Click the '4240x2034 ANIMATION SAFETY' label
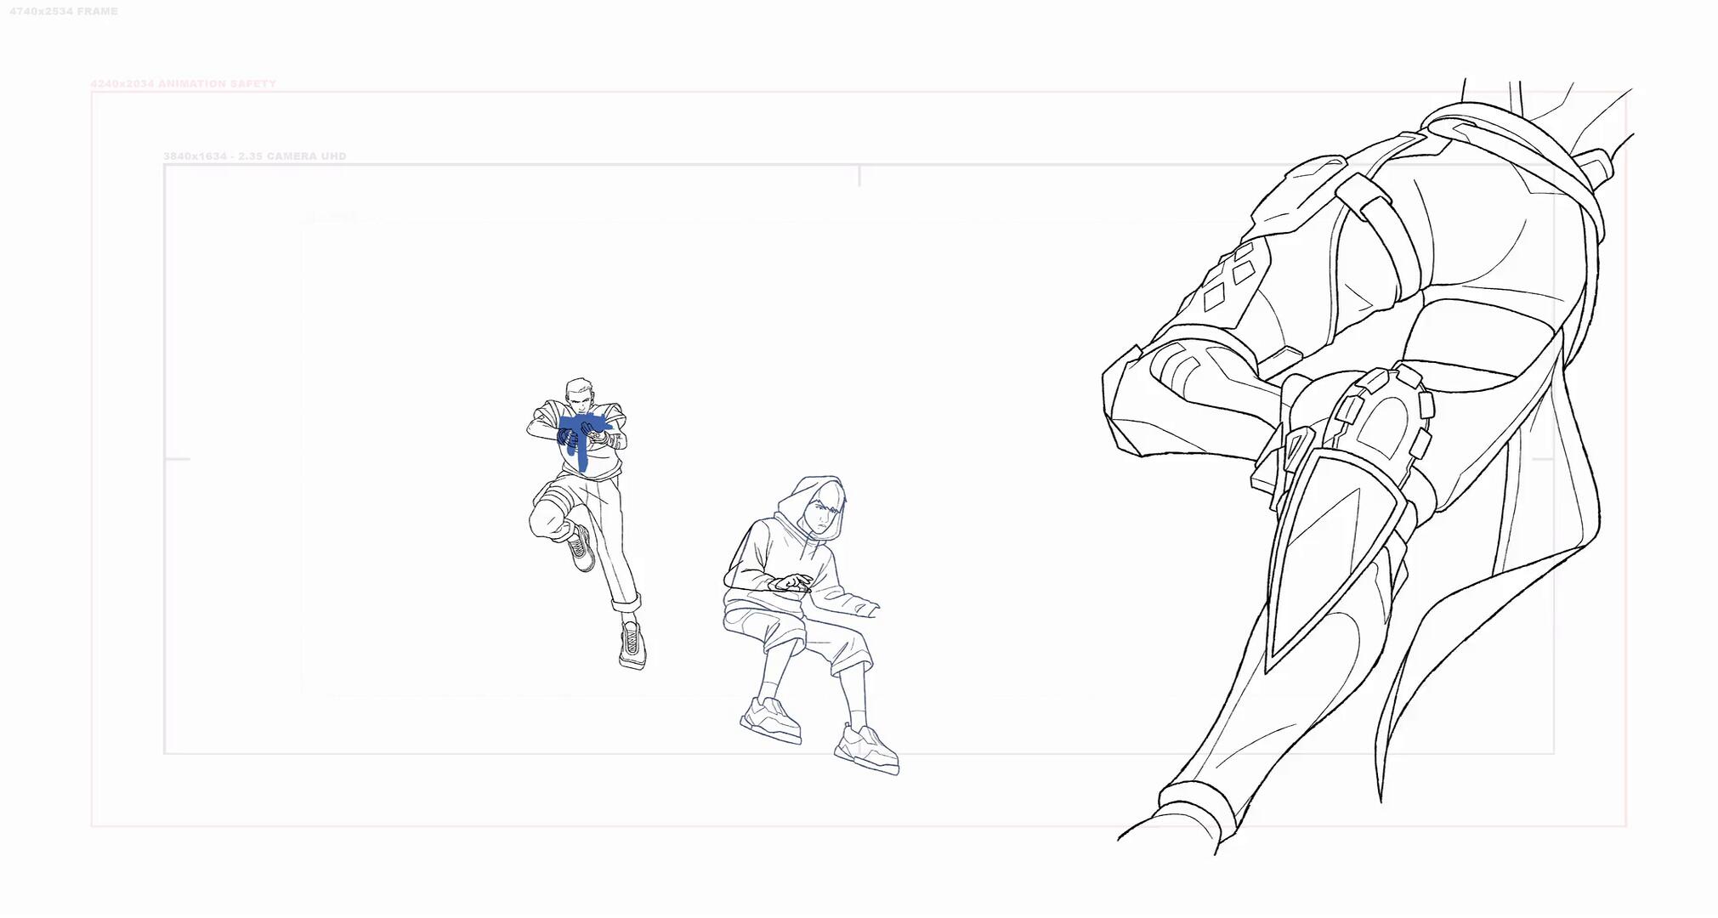This screenshot has height=918, width=1718. 184,83
